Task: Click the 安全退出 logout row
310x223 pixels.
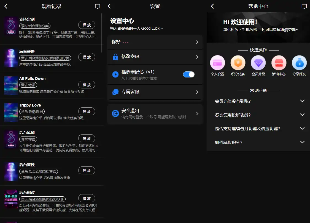Action: [155, 113]
